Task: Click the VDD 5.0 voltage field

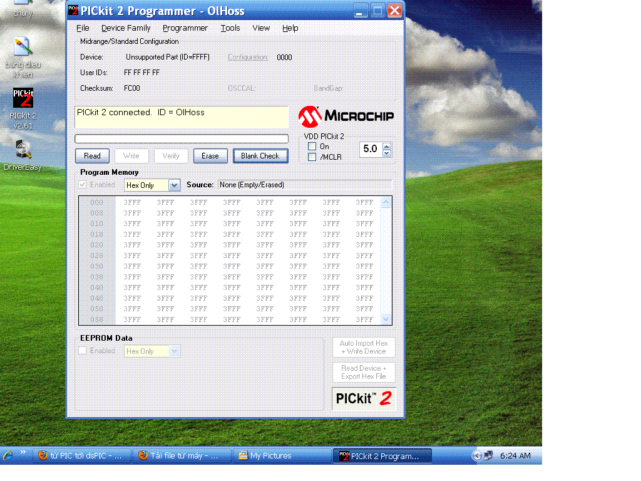Action: point(371,149)
